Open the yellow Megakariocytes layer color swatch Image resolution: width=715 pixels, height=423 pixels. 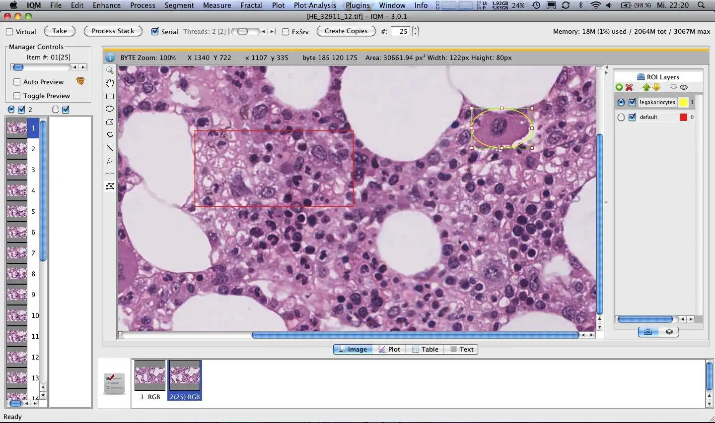683,103
